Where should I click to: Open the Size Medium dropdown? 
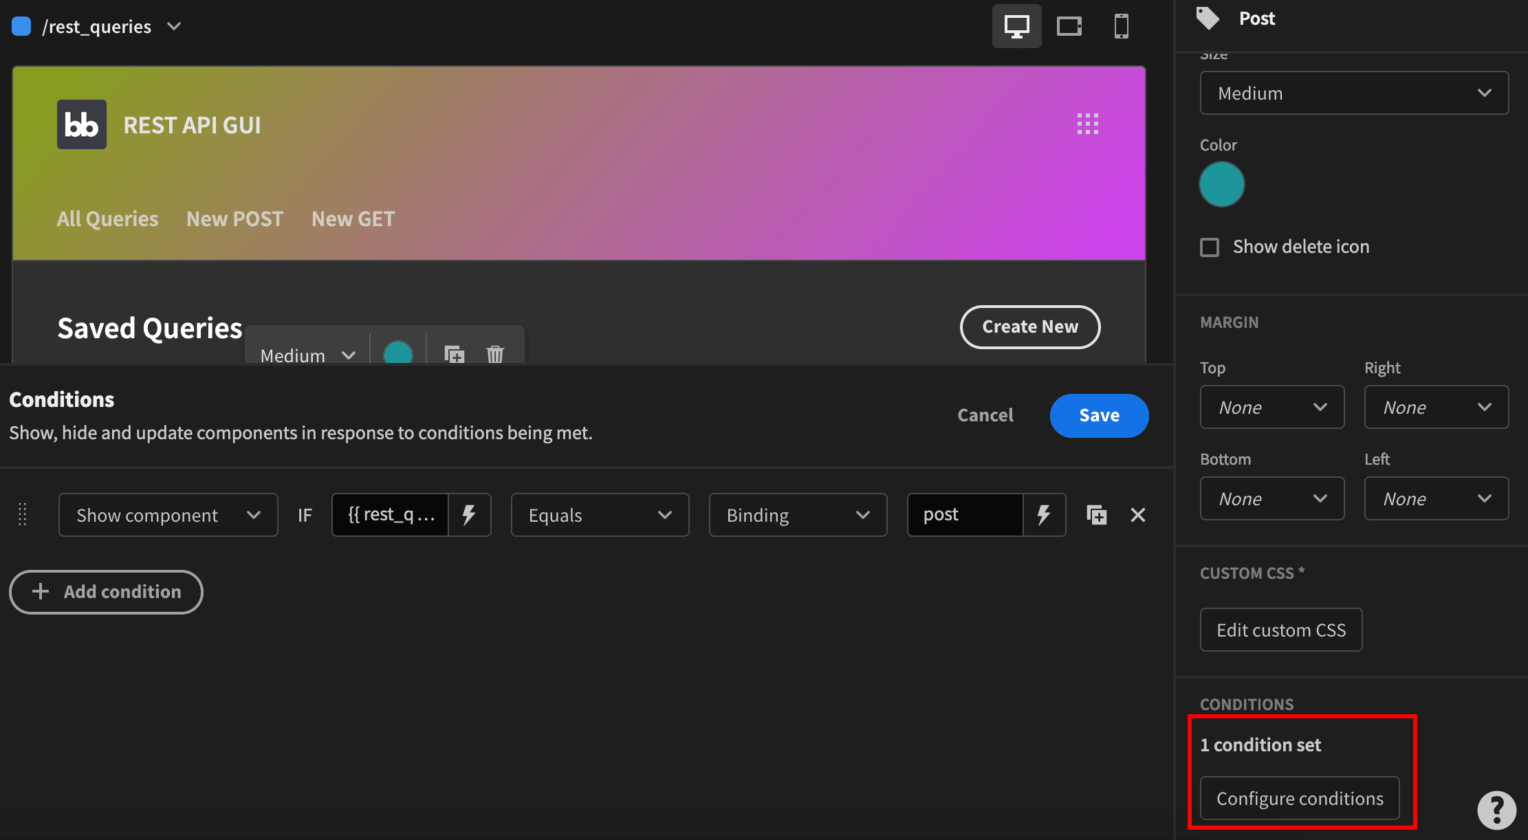tap(1354, 93)
